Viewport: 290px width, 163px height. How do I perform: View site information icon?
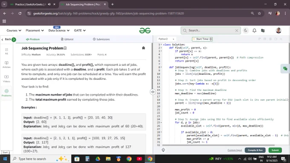click(29, 13)
